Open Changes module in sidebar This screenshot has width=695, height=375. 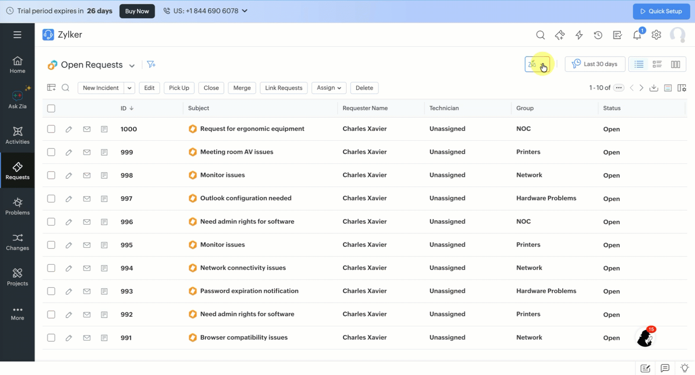pos(17,241)
